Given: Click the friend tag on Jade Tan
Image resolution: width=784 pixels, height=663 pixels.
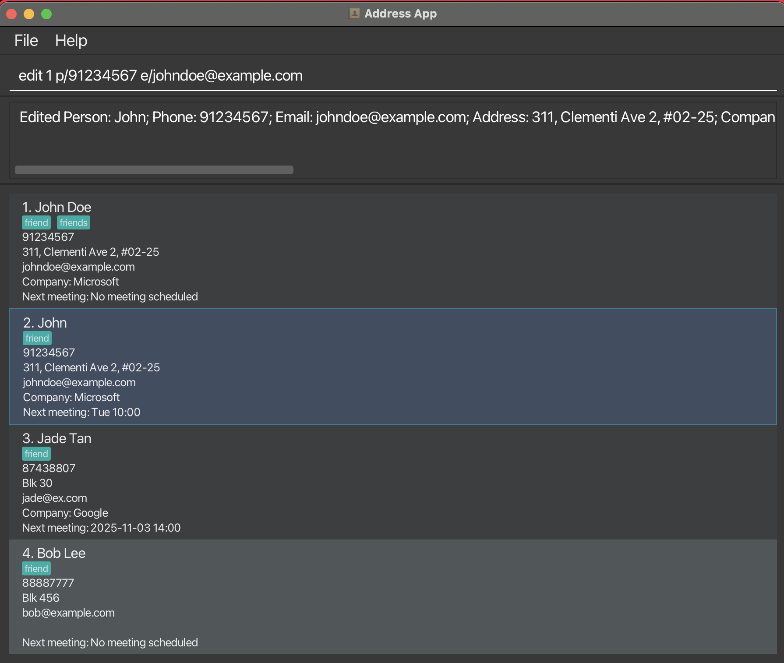Looking at the screenshot, I should pos(36,454).
